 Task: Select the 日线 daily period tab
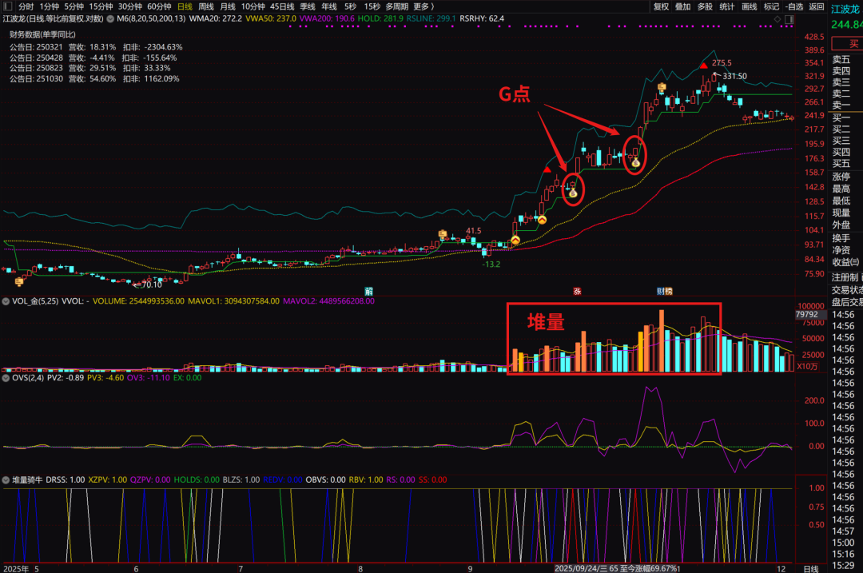[x=185, y=6]
